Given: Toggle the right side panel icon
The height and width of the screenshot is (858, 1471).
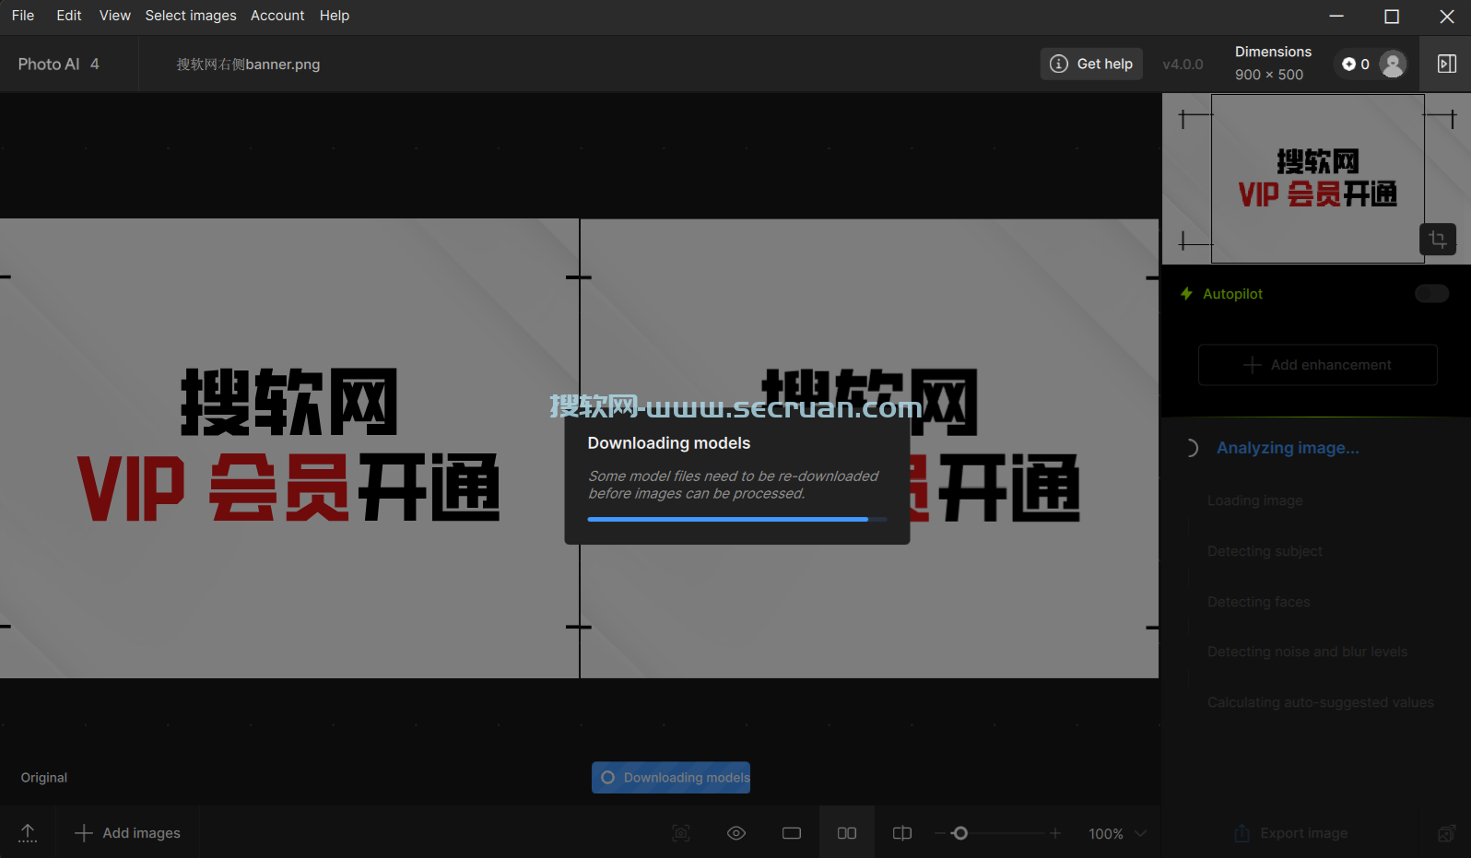Looking at the screenshot, I should [1447, 64].
